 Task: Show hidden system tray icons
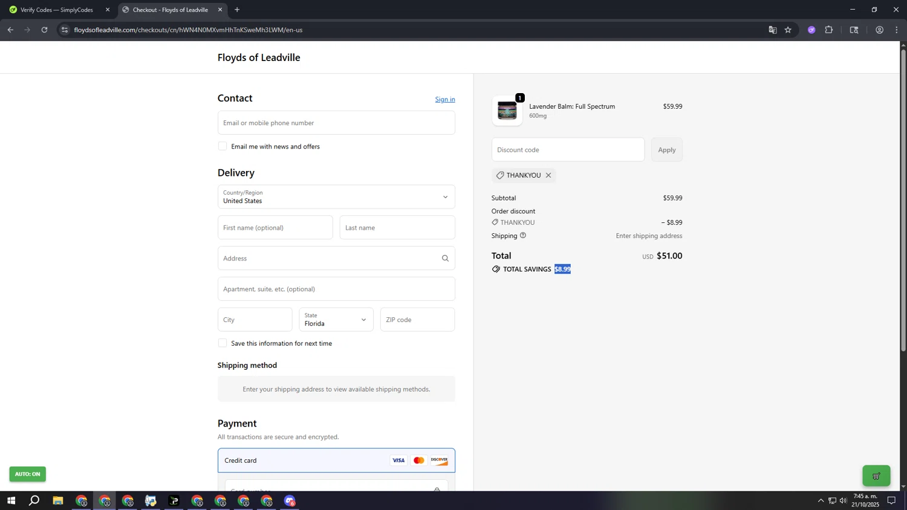point(821,500)
